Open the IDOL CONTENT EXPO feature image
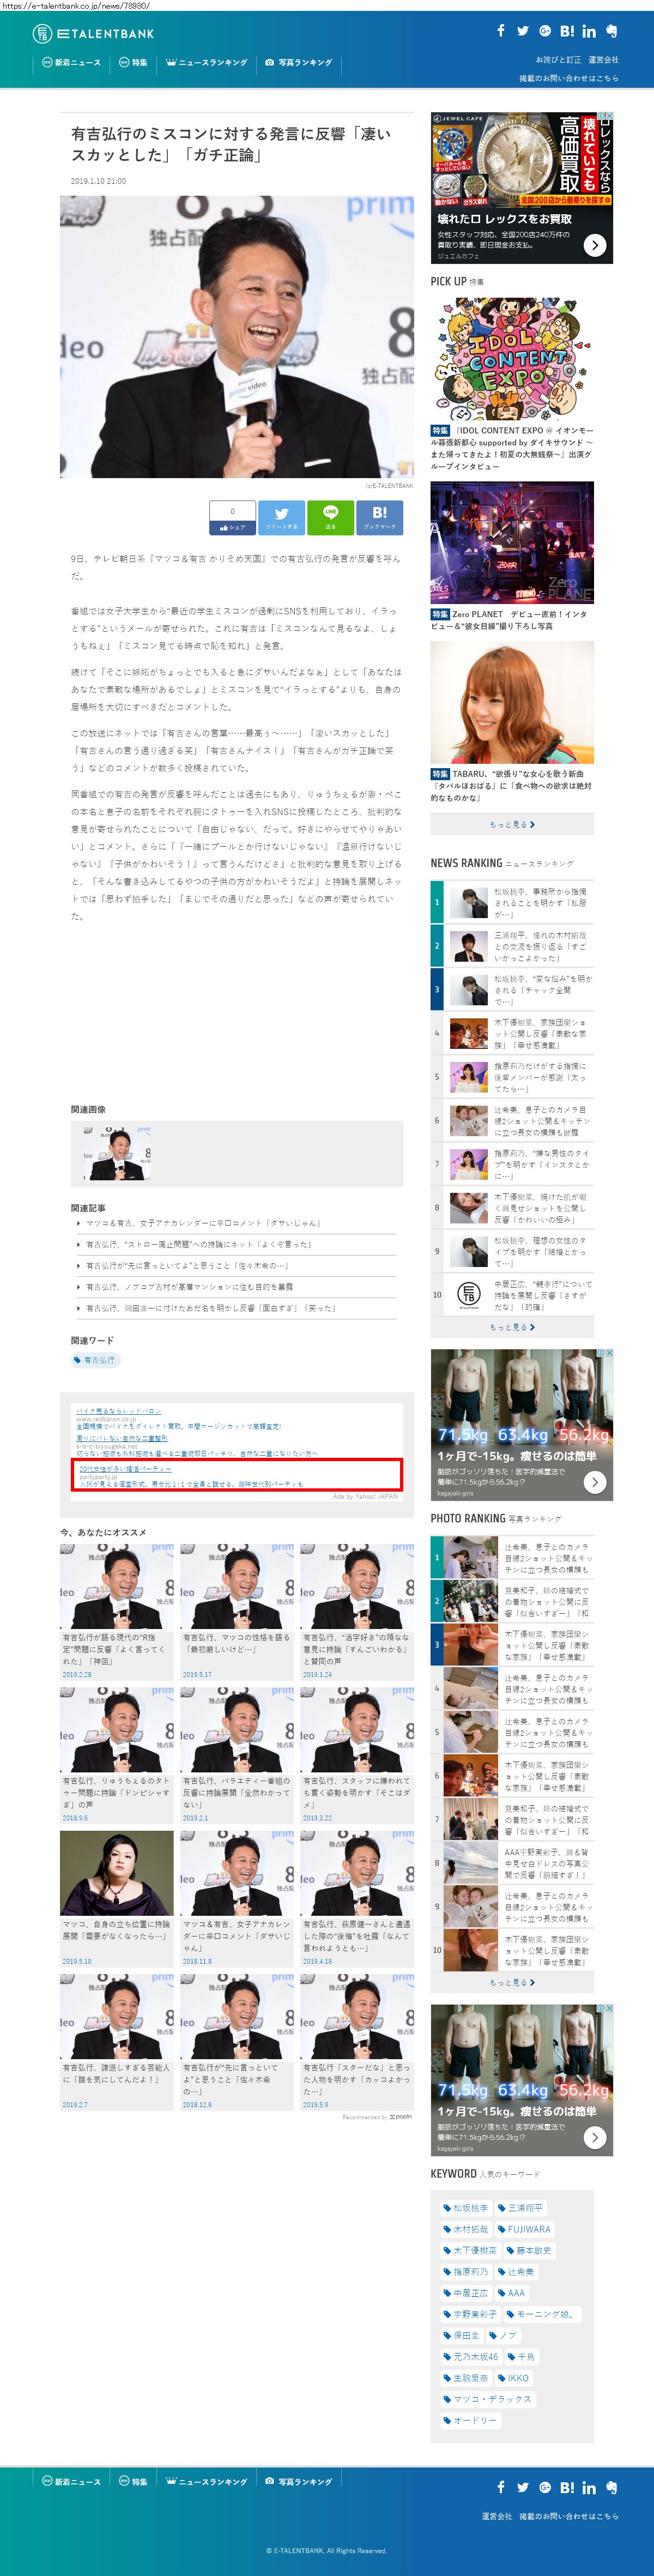The height and width of the screenshot is (2576, 654). 512,359
